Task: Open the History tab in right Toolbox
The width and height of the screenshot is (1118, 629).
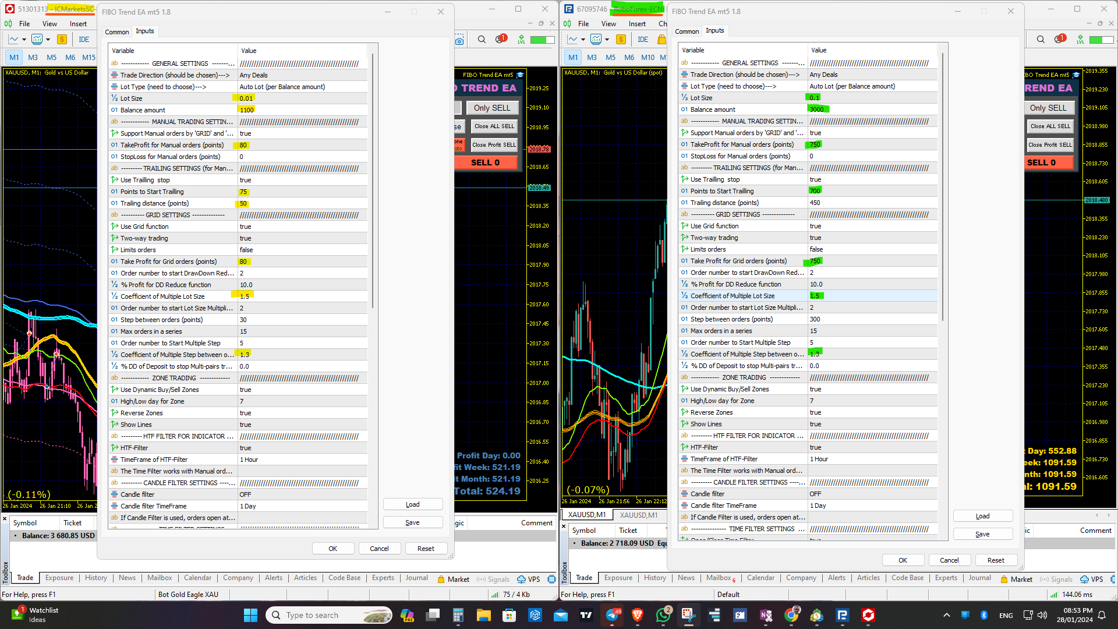Action: (x=654, y=578)
